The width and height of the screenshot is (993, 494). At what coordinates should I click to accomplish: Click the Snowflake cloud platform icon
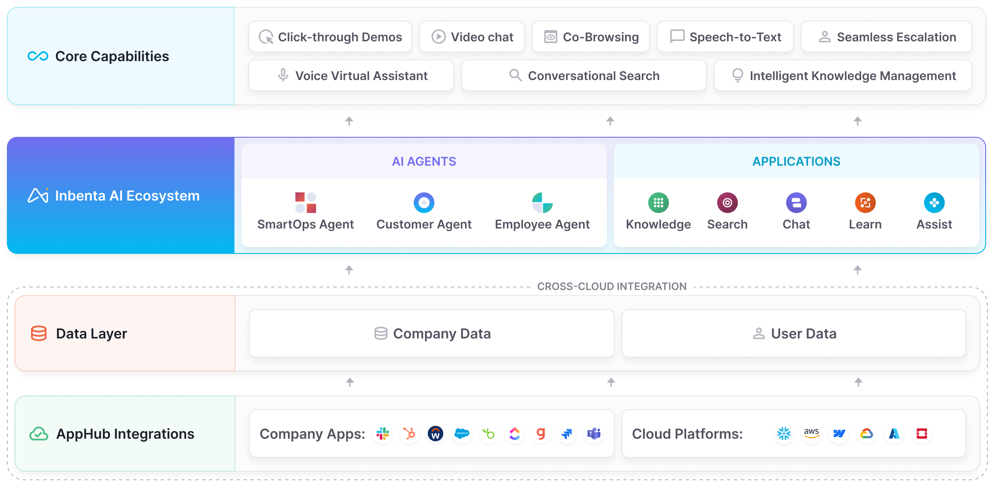tap(784, 434)
